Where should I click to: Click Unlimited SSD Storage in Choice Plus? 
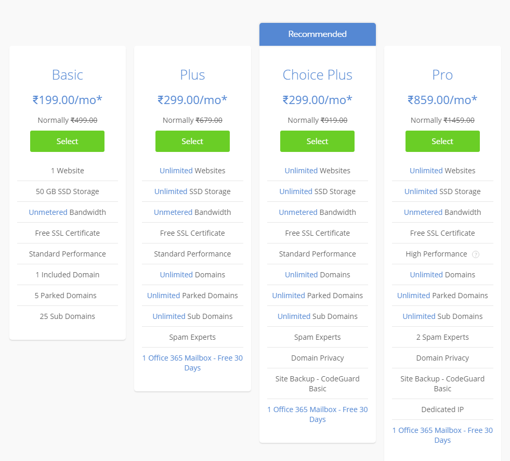click(x=318, y=191)
